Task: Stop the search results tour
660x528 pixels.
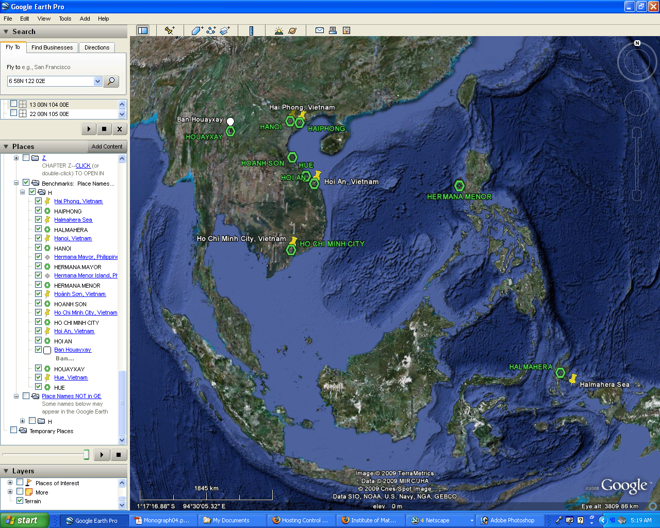Action: tap(104, 129)
